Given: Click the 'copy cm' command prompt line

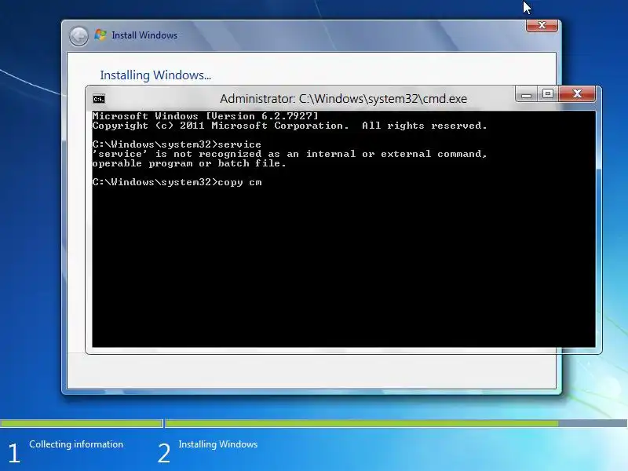Looking at the screenshot, I should click(x=177, y=182).
